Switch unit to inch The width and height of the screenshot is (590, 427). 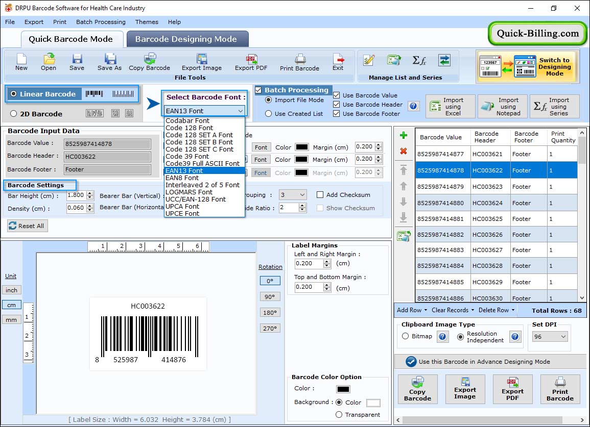(11, 290)
